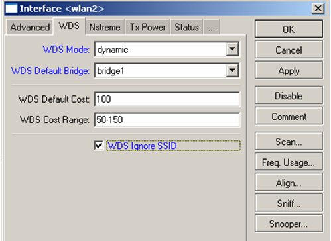Open Freq. Usage... window
The image size is (331, 241).
click(x=289, y=162)
